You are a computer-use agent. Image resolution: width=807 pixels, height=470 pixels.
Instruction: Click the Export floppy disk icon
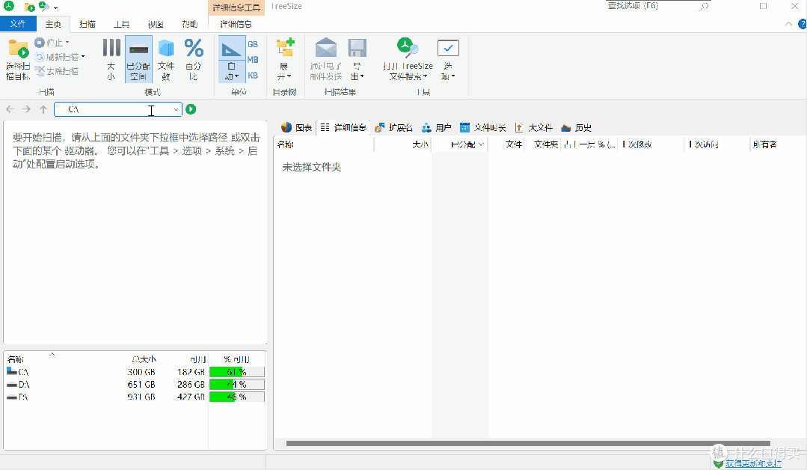tap(357, 48)
